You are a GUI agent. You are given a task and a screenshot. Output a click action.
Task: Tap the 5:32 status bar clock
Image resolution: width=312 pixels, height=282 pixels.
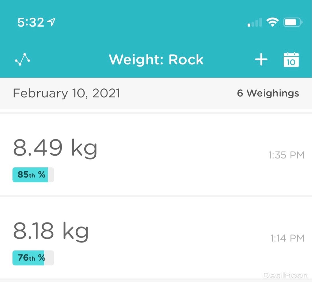(31, 23)
